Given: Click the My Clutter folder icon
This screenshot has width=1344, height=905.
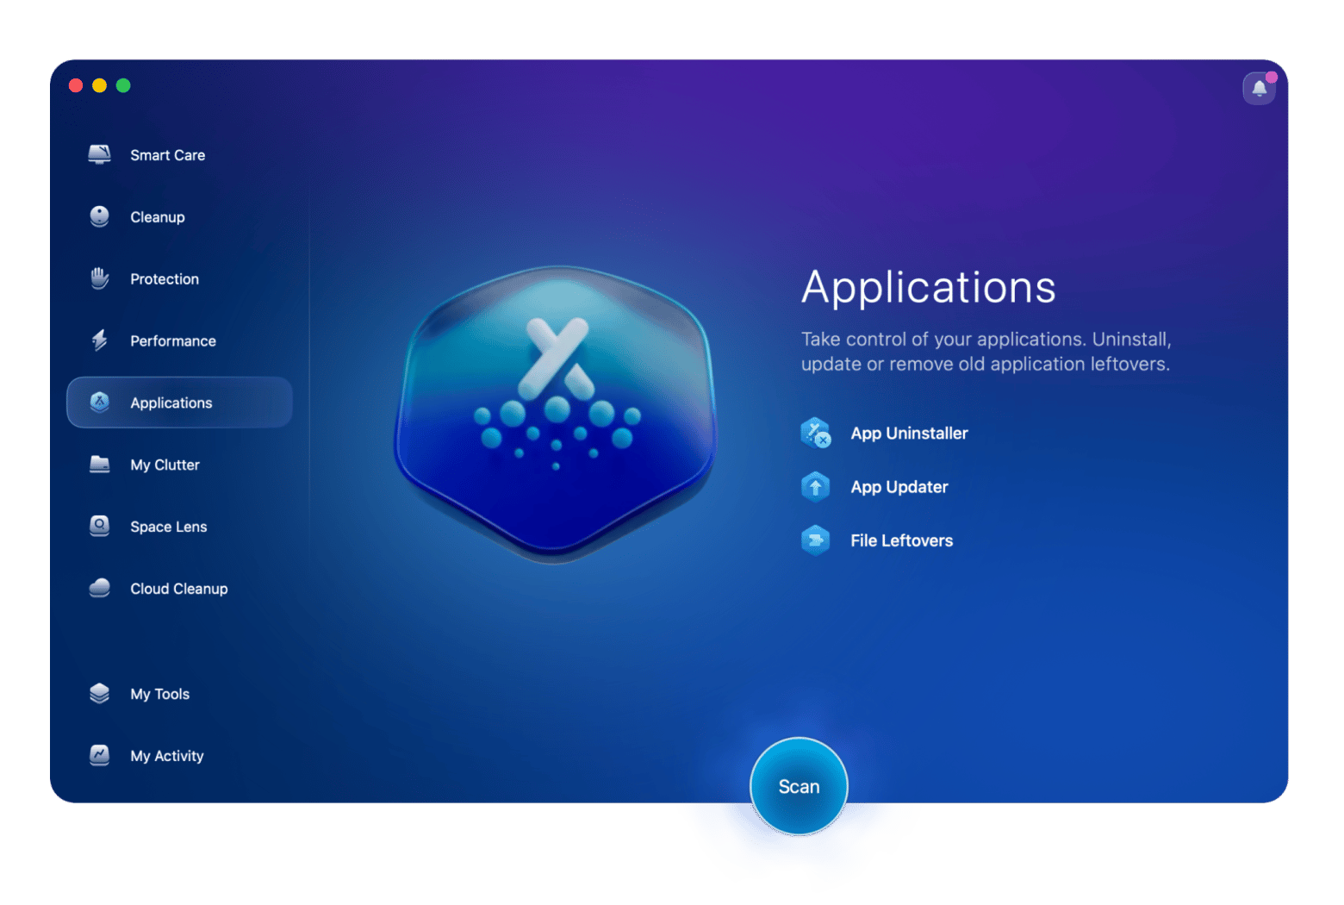Looking at the screenshot, I should (100, 465).
